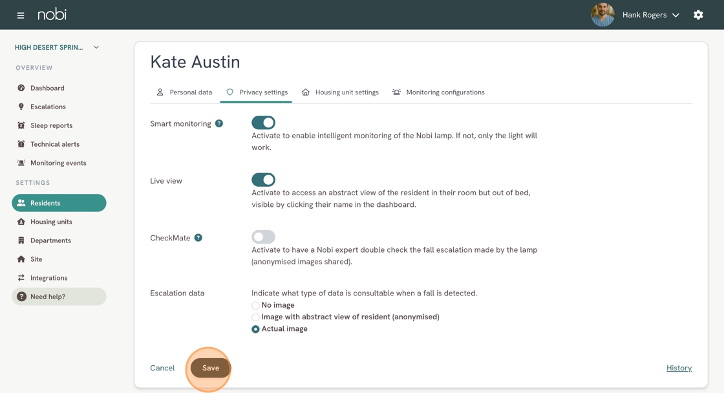Screen dimensions: 724x393
Task: Click the CheckMate help question icon
Action: [x=198, y=238]
